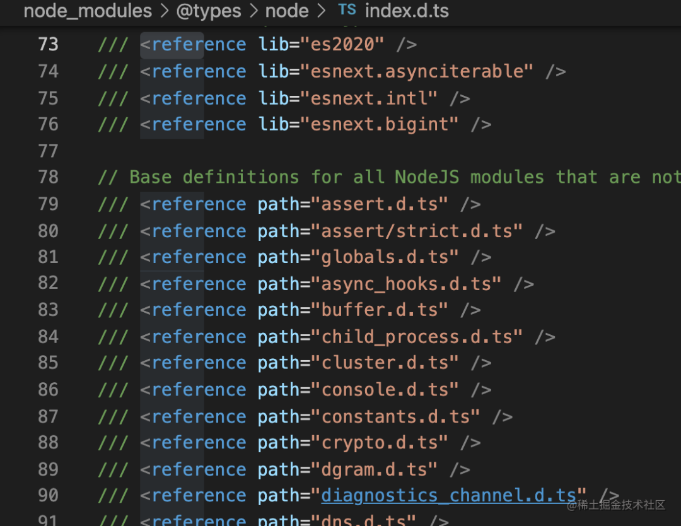Click the reference keyword on line 82
The width and height of the screenshot is (681, 526).
[199, 284]
